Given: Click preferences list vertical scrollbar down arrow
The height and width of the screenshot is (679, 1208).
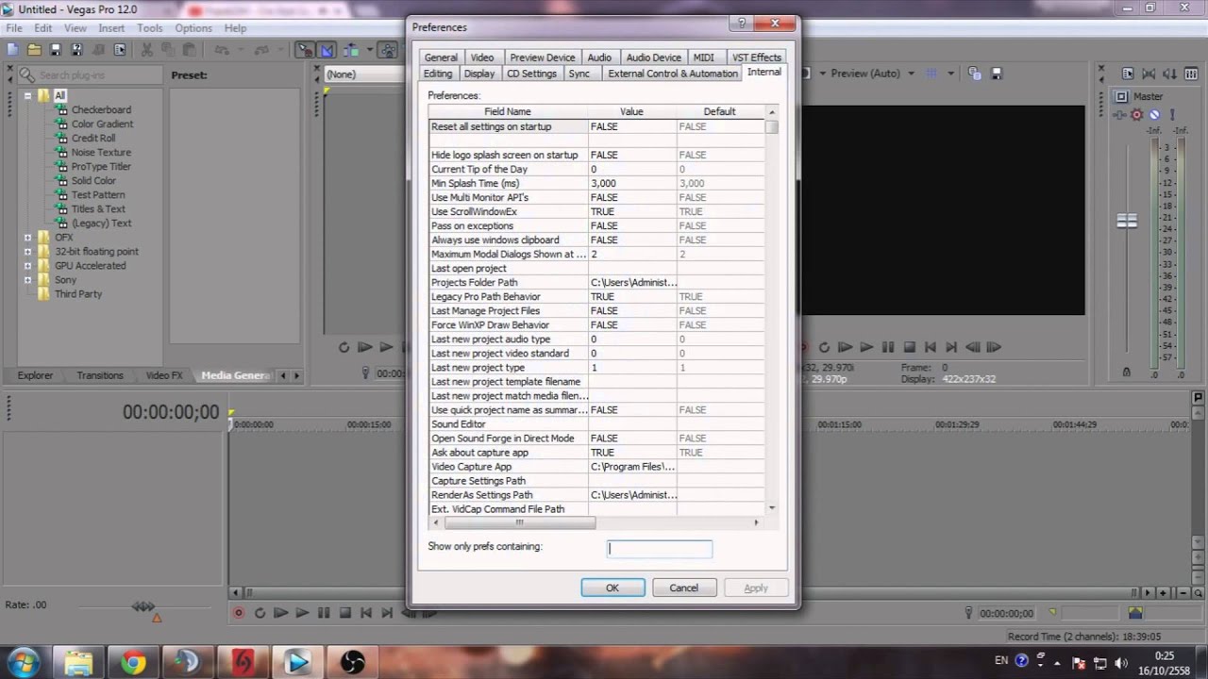Looking at the screenshot, I should (x=771, y=508).
